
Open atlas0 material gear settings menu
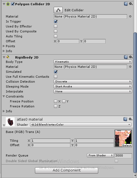tap(130, 119)
